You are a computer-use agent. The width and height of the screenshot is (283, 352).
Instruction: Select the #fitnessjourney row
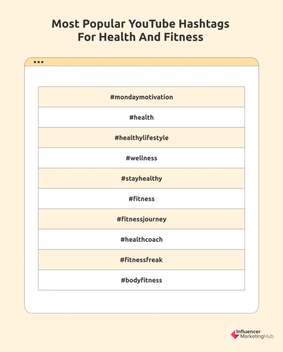click(141, 219)
